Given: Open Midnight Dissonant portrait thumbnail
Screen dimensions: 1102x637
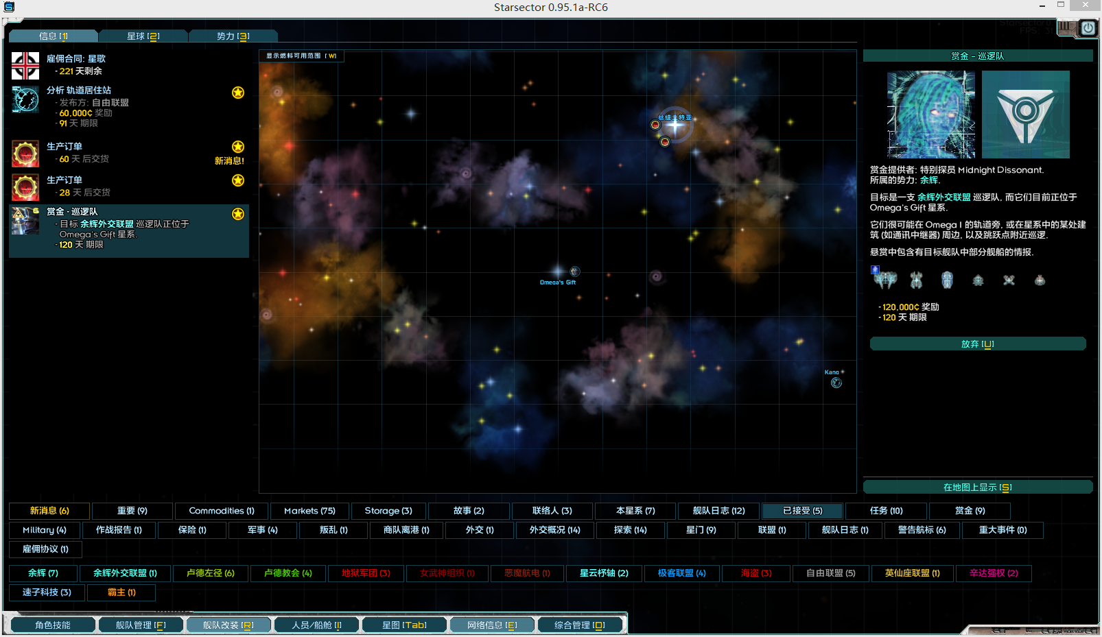Looking at the screenshot, I should (x=930, y=115).
